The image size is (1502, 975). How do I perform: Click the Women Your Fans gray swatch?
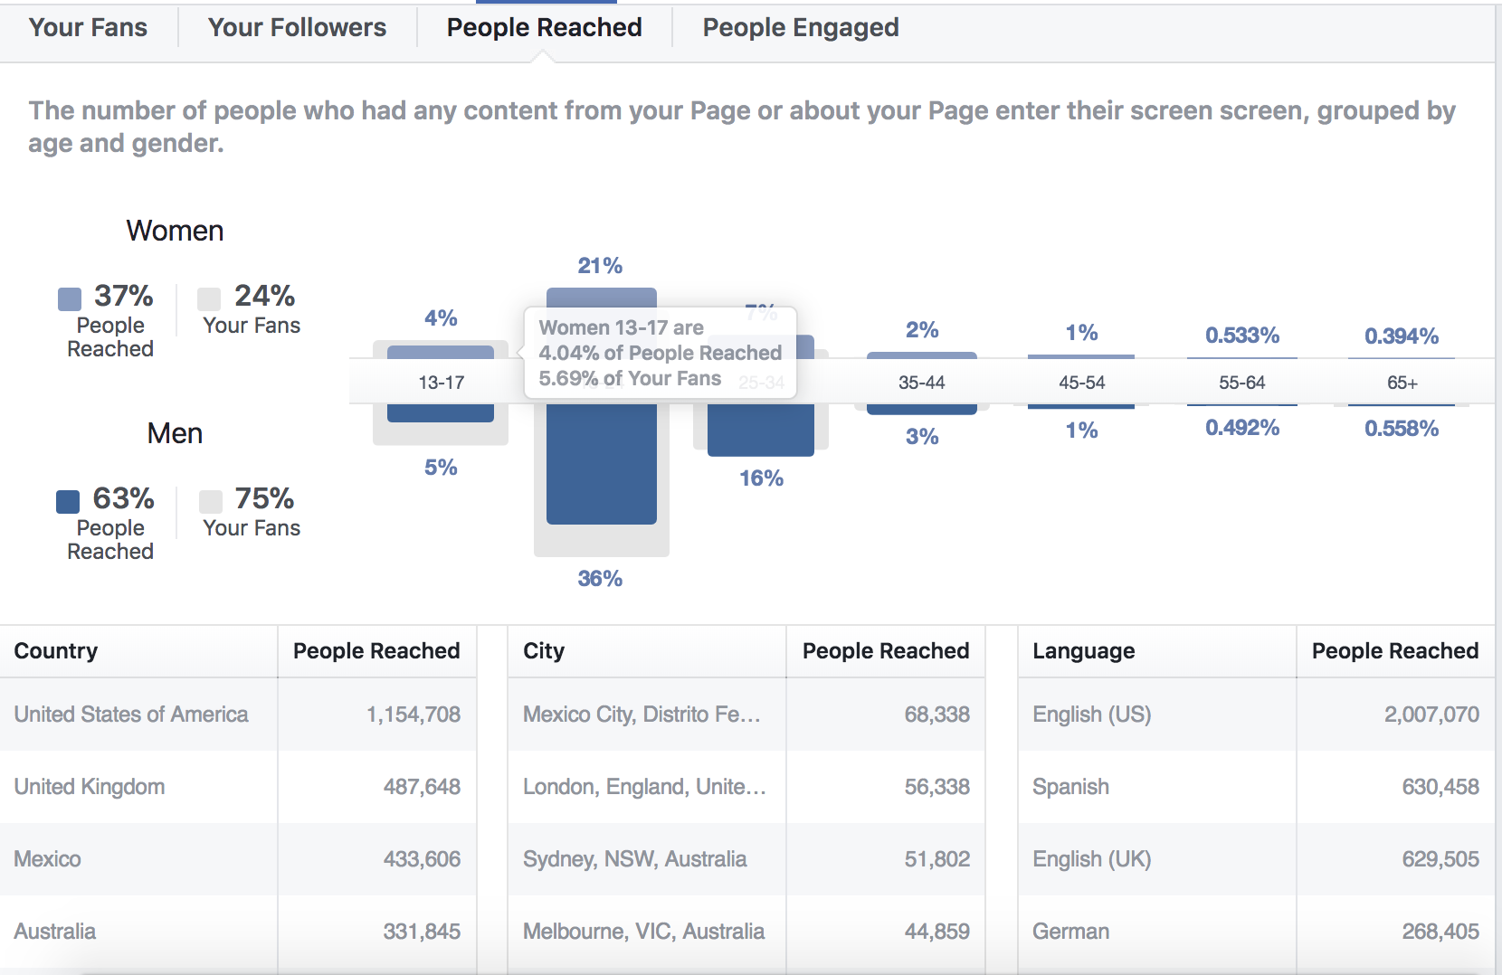pos(209,298)
